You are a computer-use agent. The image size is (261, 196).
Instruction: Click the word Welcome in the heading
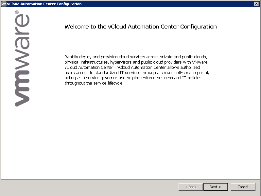pos(76,27)
